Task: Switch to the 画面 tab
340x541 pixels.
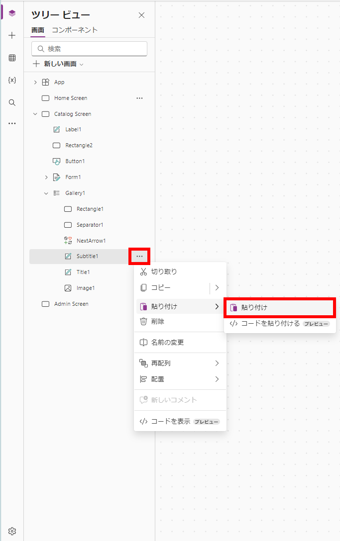Action: coord(38,30)
